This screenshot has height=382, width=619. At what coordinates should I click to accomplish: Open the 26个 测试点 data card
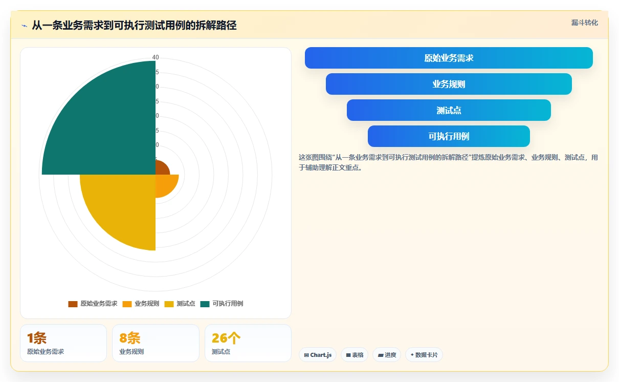pyautogui.click(x=248, y=343)
